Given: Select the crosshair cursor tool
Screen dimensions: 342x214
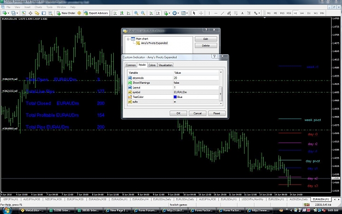Looking at the screenshot, I should tap(201, 13).
